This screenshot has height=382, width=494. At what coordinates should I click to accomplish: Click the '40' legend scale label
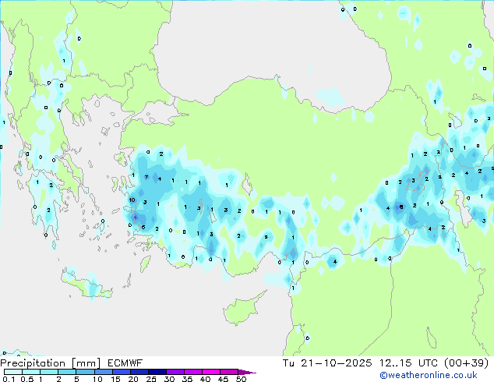pos(205,379)
